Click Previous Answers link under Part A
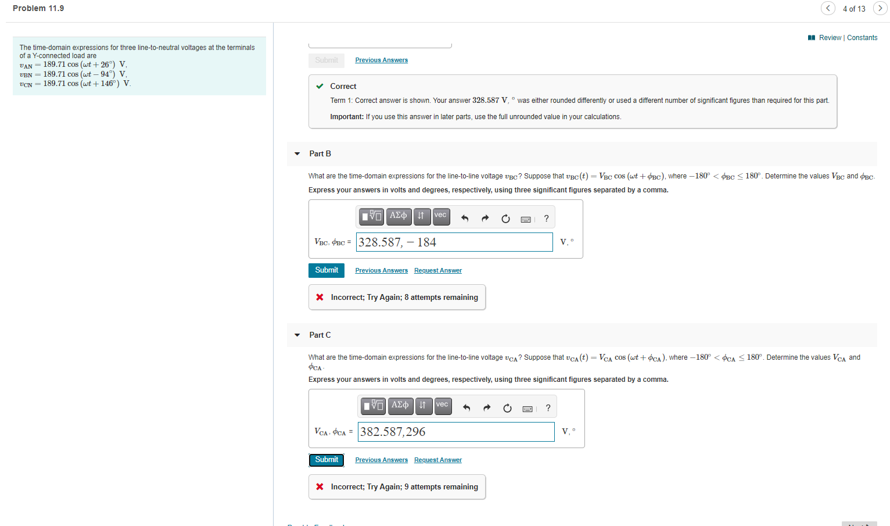The width and height of the screenshot is (890, 526). (381, 60)
